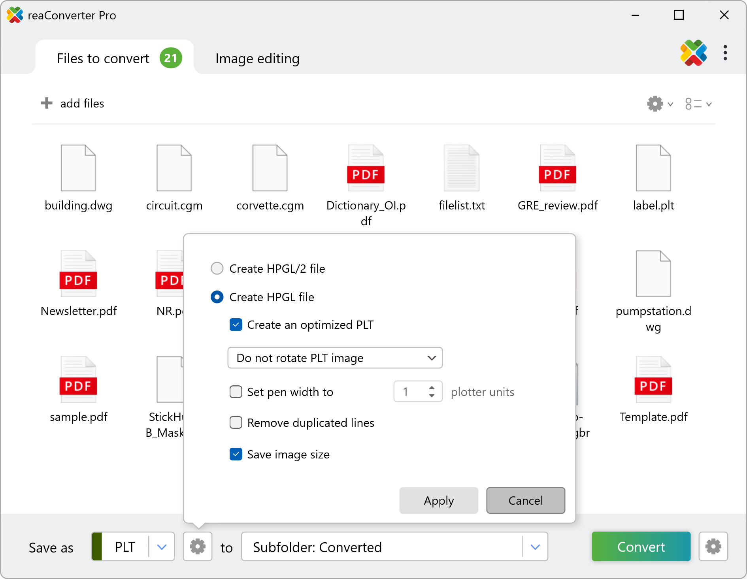Enable Remove duplicated lines checkbox
The width and height of the screenshot is (747, 579).
(x=236, y=422)
